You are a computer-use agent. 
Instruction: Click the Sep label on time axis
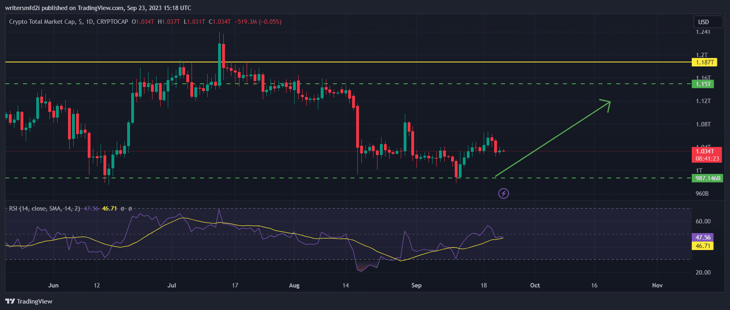pyautogui.click(x=417, y=285)
